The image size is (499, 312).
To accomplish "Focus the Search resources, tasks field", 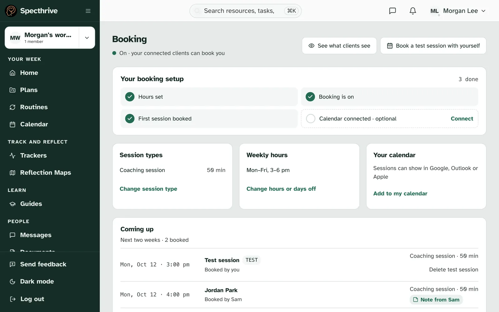I will (245, 11).
